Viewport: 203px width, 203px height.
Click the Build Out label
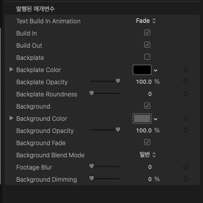coord(29,46)
